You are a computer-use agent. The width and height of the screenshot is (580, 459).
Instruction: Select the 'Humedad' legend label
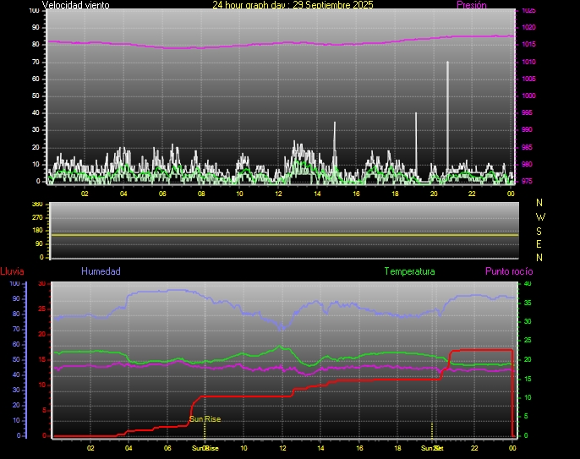101,271
